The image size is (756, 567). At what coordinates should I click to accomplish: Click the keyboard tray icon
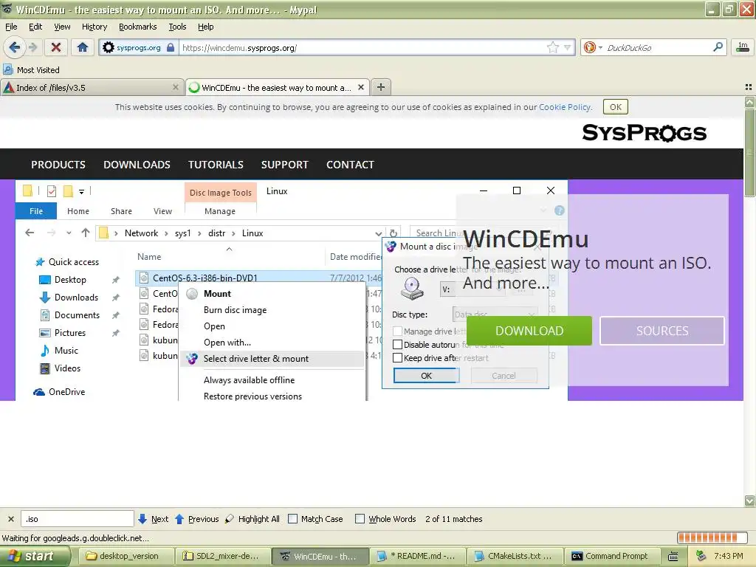pyautogui.click(x=673, y=557)
